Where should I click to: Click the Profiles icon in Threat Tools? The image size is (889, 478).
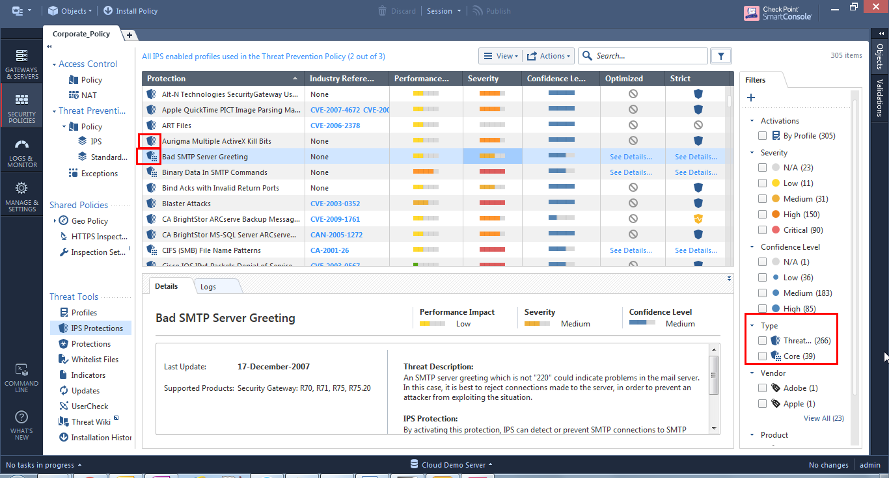click(64, 313)
